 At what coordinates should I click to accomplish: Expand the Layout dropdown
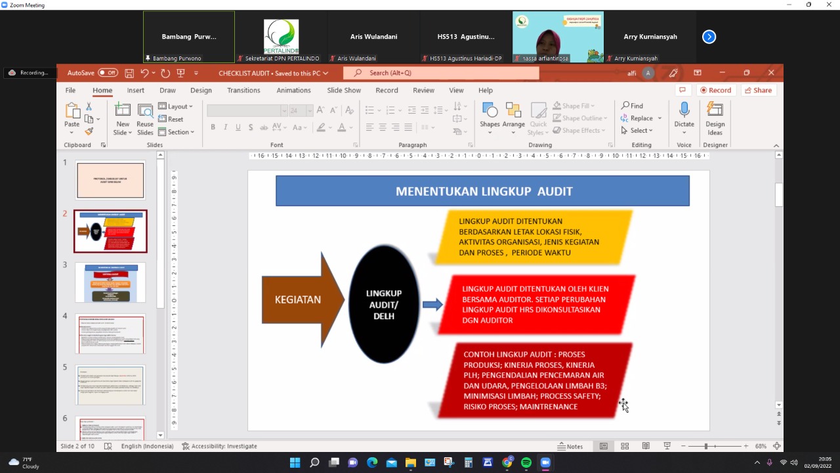pyautogui.click(x=176, y=106)
